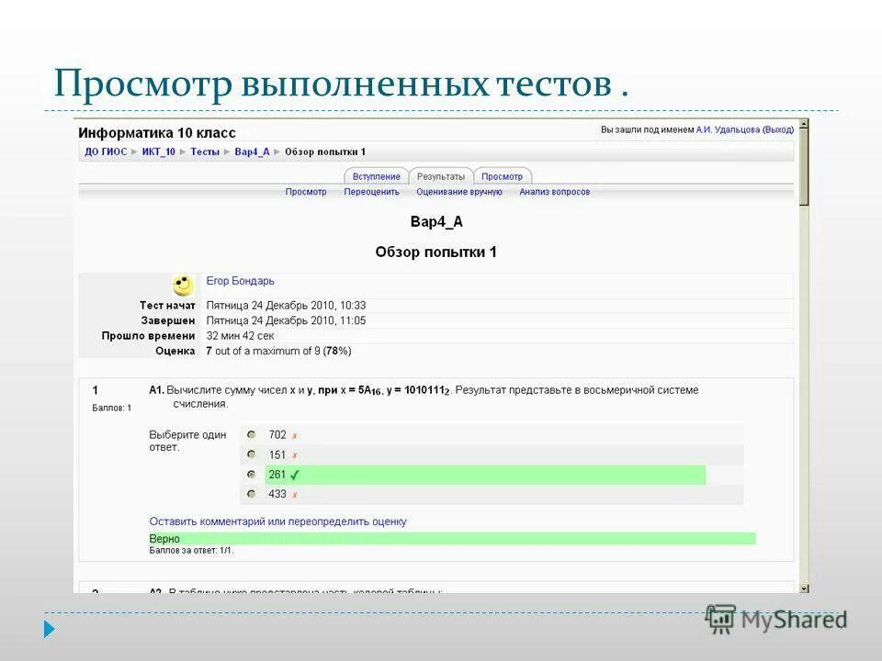
Task: Switch to the Результаты tab
Action: (x=441, y=176)
